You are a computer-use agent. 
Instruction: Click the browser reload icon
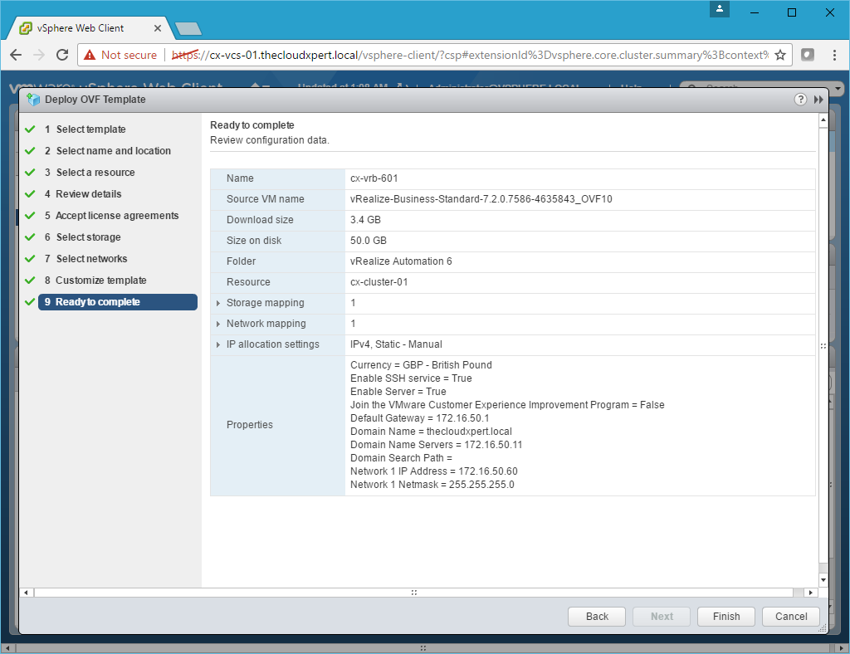(x=62, y=55)
